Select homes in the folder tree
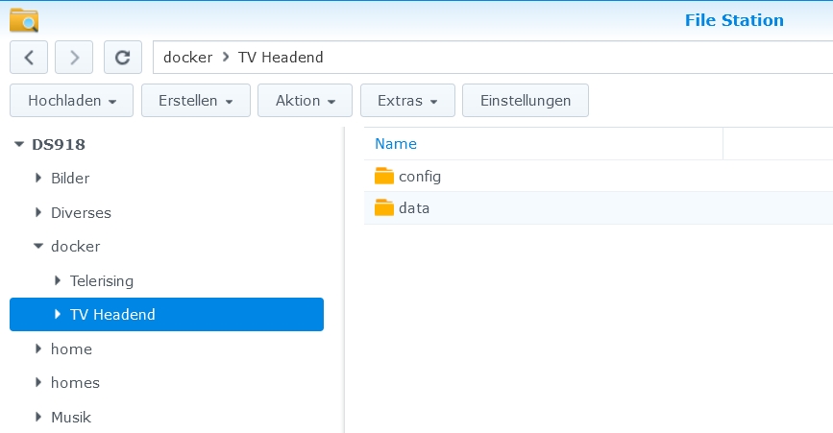 coord(75,382)
